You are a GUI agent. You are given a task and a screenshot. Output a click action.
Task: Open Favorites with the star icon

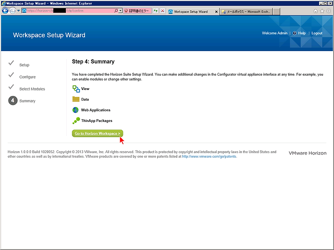[x=322, y=11]
